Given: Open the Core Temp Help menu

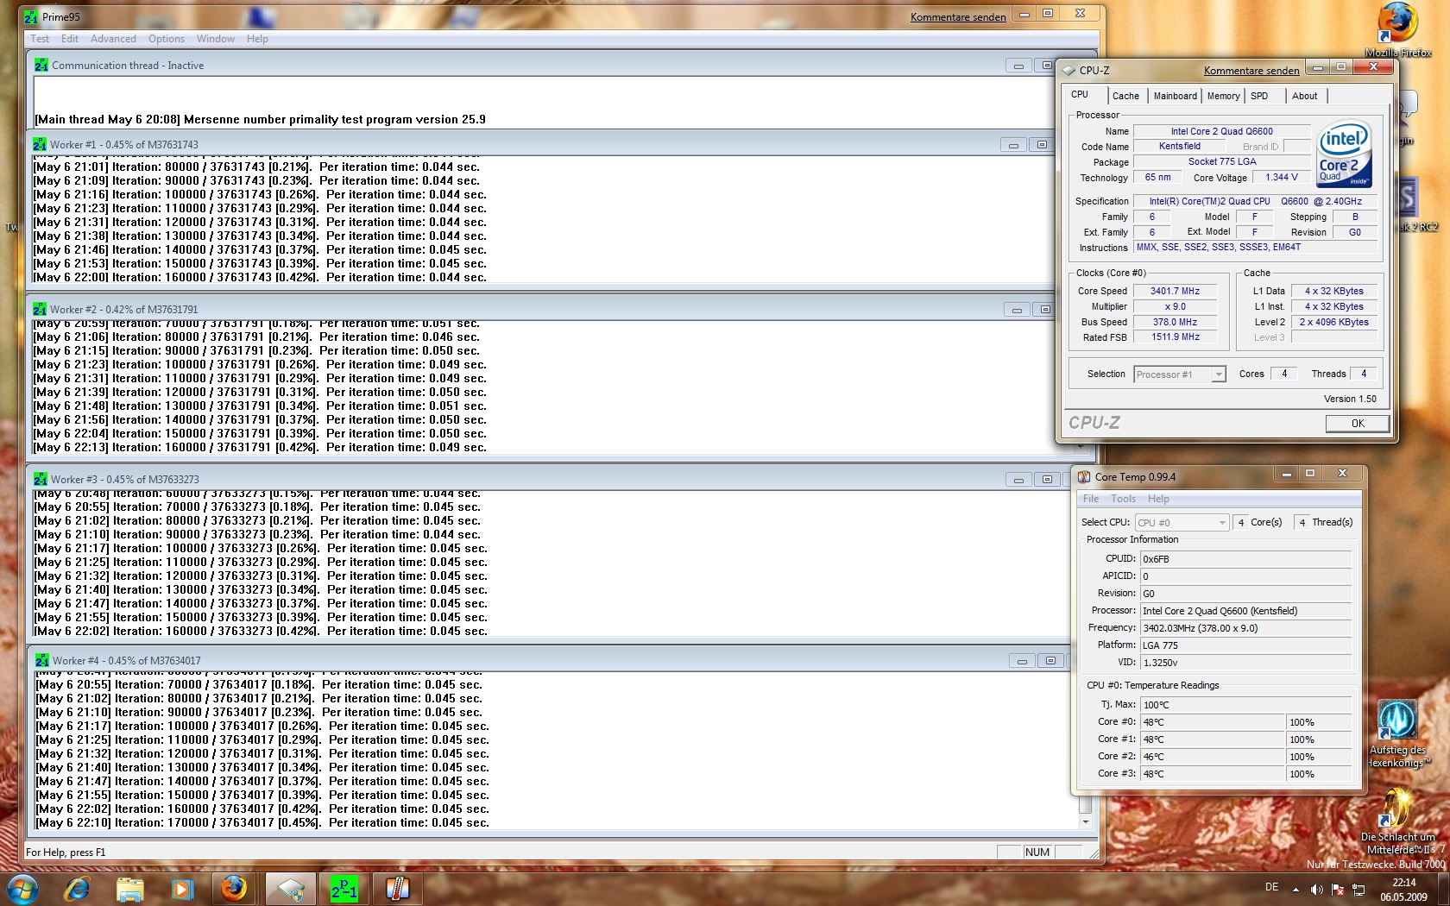Looking at the screenshot, I should 1158,499.
